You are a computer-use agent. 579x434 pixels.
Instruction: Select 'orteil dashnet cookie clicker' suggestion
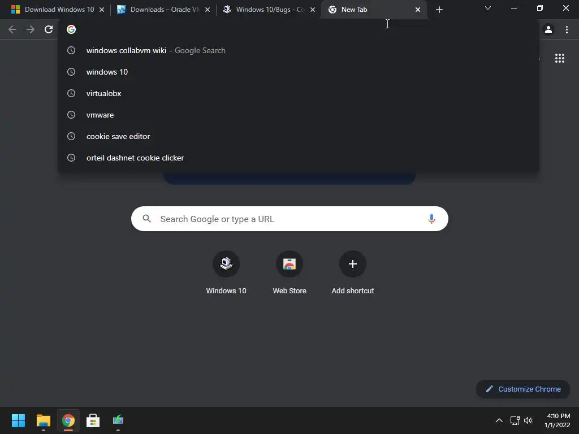tap(299, 158)
